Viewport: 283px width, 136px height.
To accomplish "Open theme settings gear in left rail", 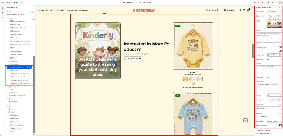I will tap(2, 13).
